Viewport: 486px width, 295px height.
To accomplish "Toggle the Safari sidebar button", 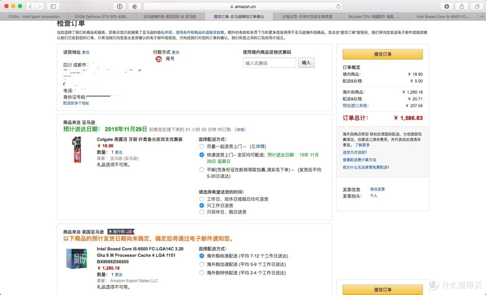I will pos(53,6).
